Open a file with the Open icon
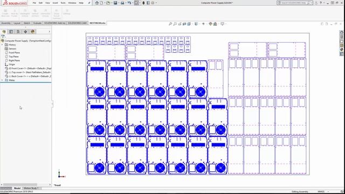This screenshot has width=345, height=194. 108,3
